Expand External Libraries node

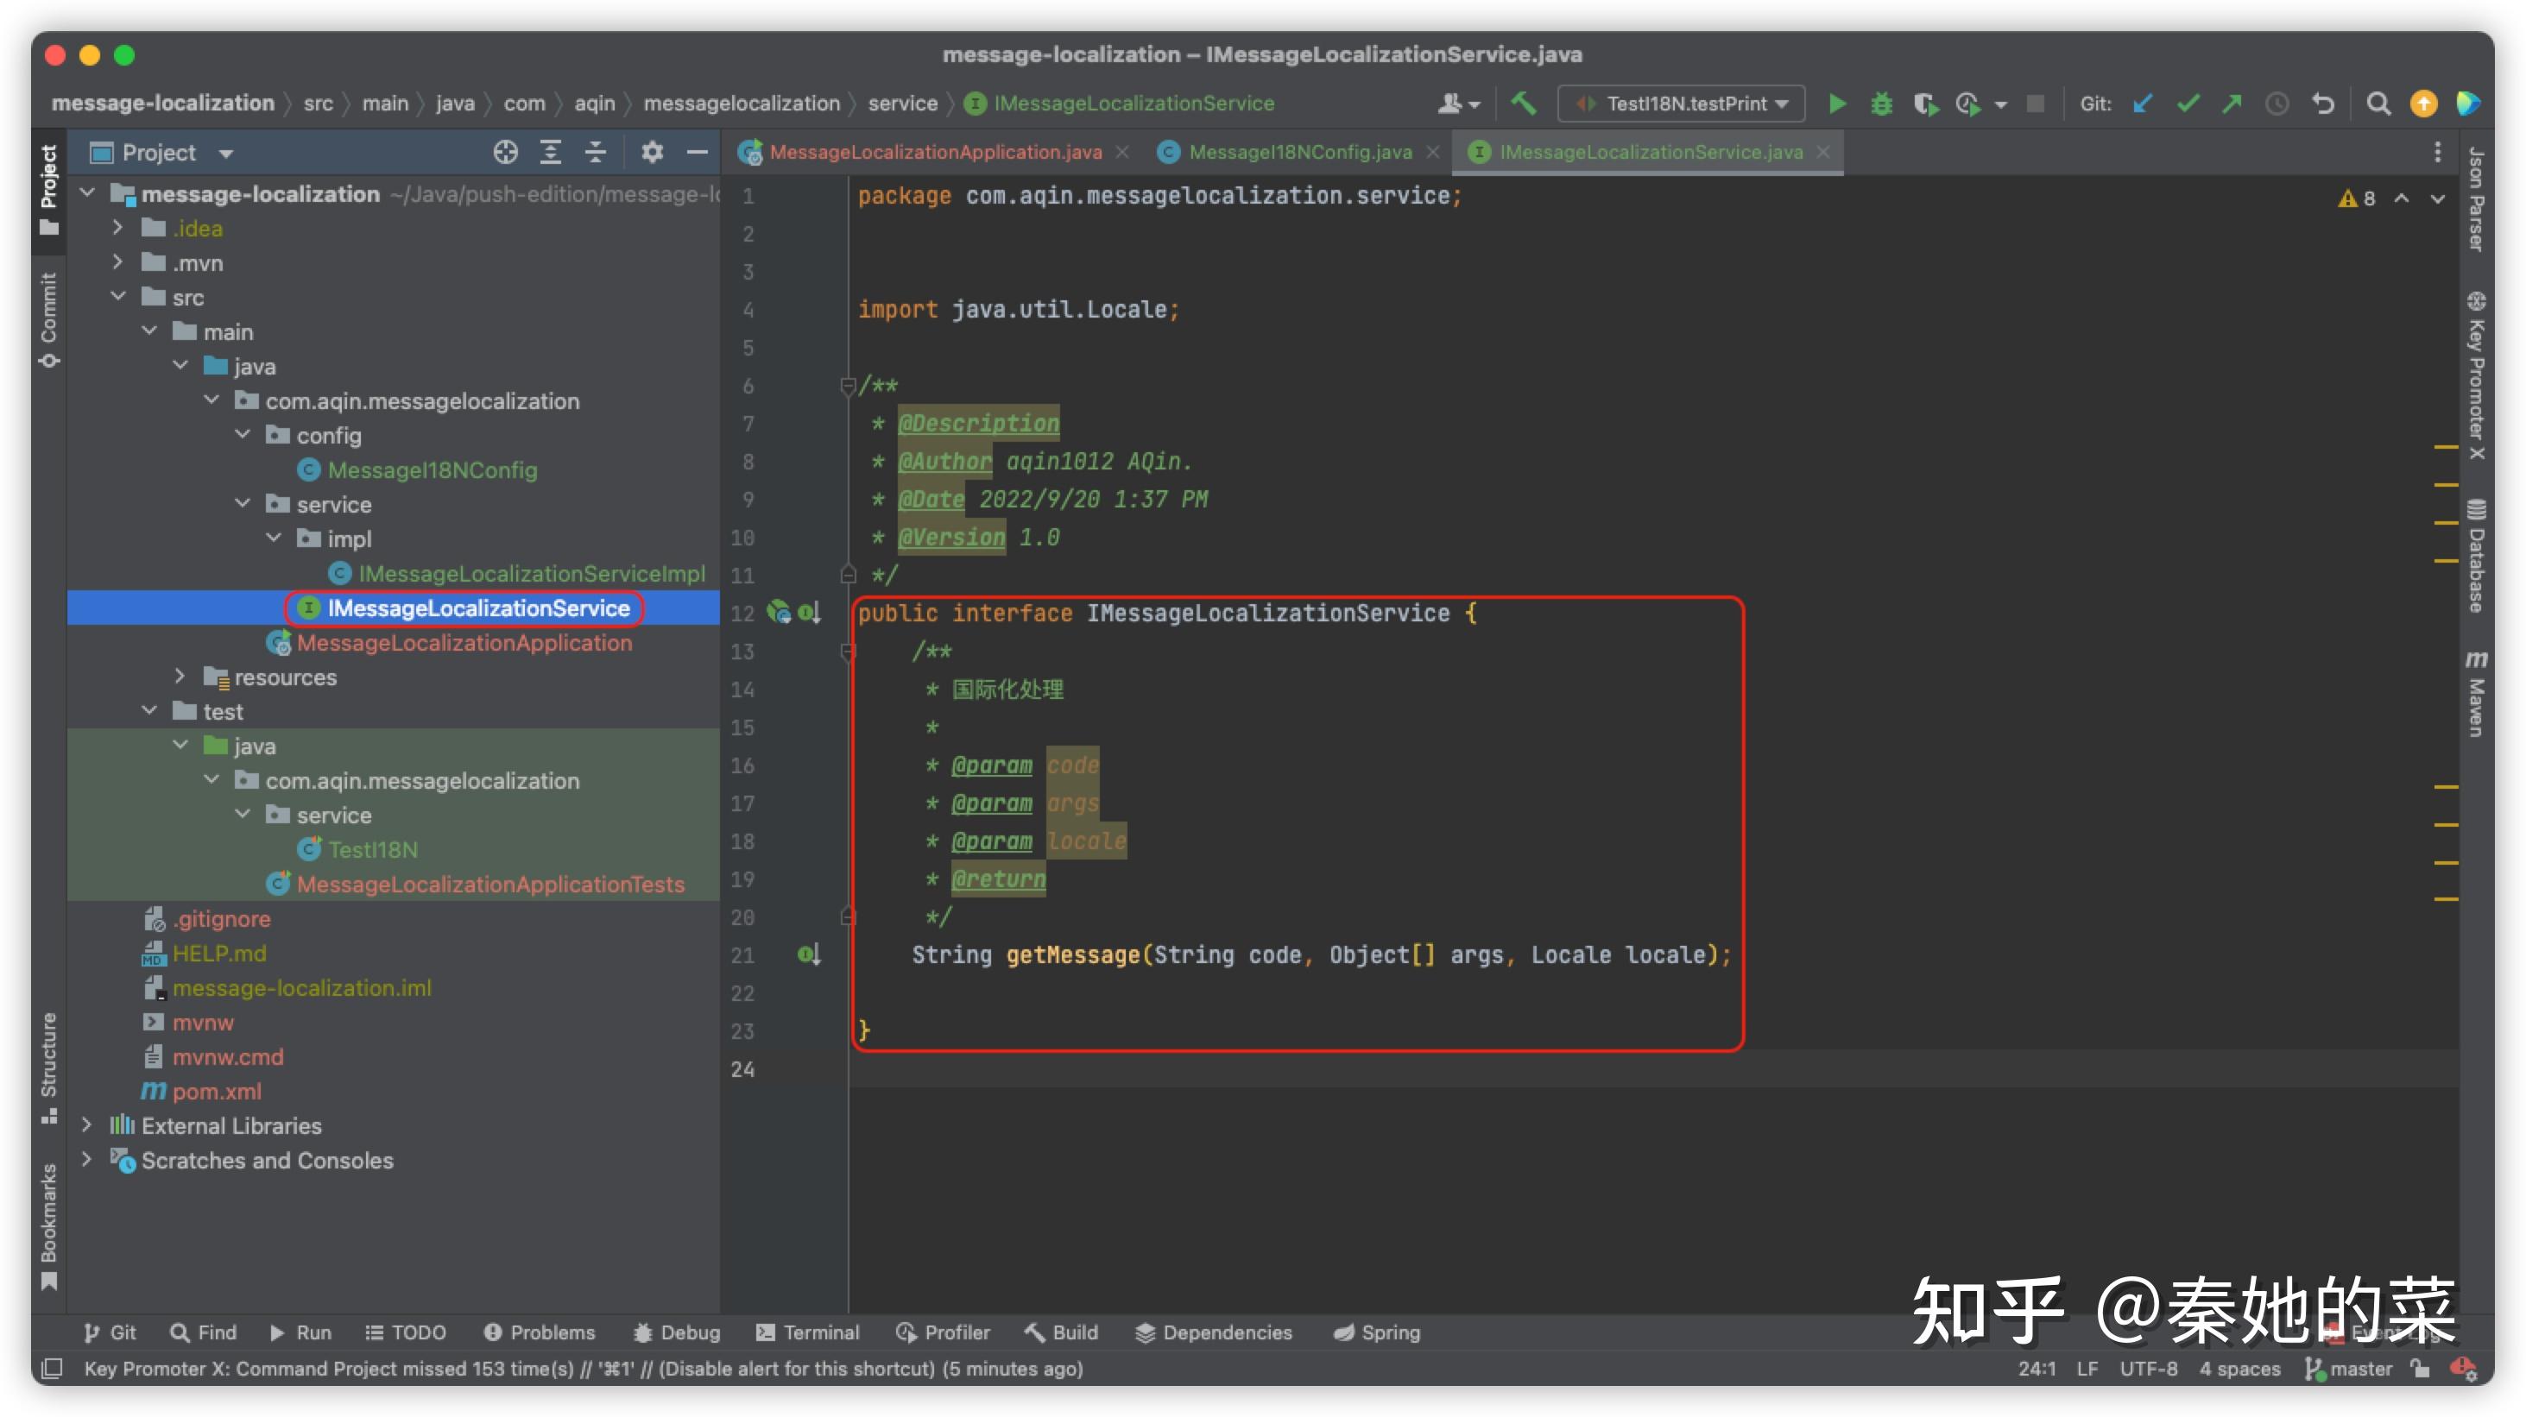pos(86,1125)
